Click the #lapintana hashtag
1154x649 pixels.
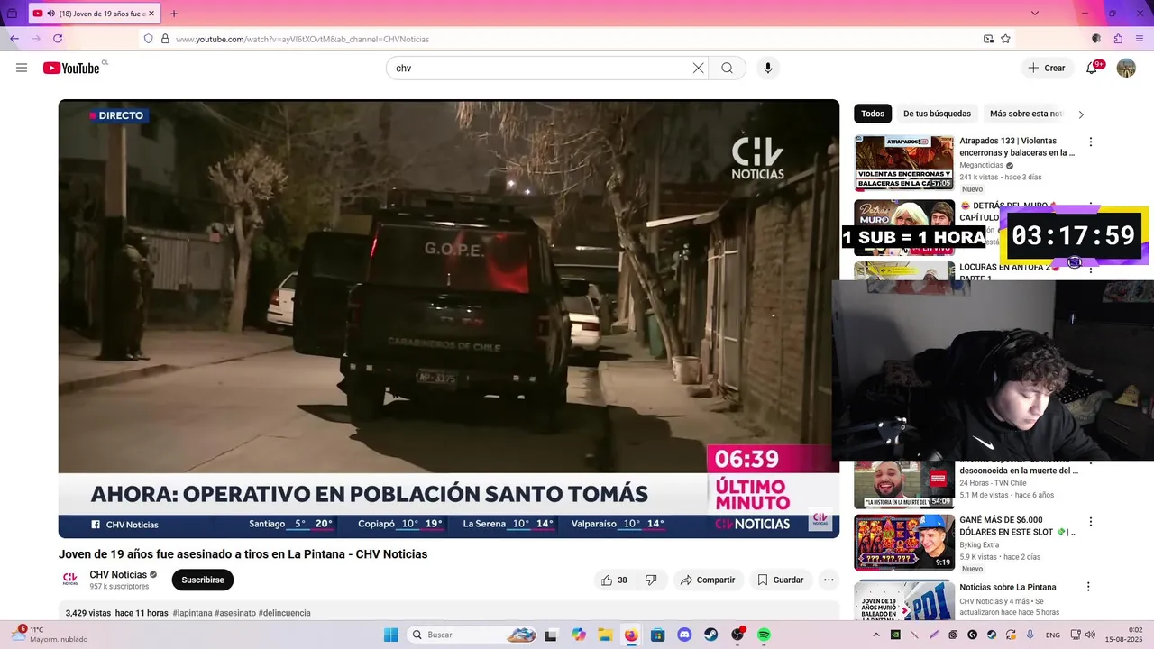pyautogui.click(x=192, y=613)
